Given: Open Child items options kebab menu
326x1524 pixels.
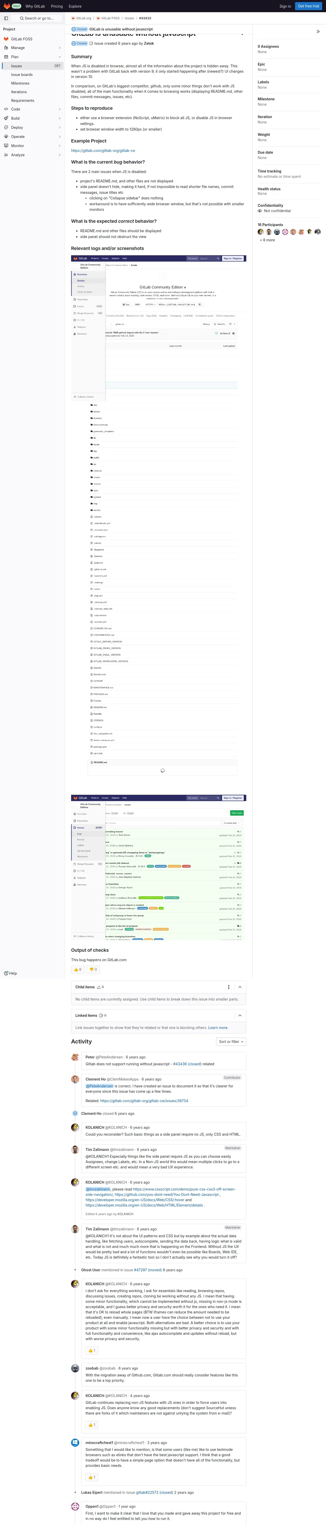Looking at the screenshot, I should coord(229,987).
